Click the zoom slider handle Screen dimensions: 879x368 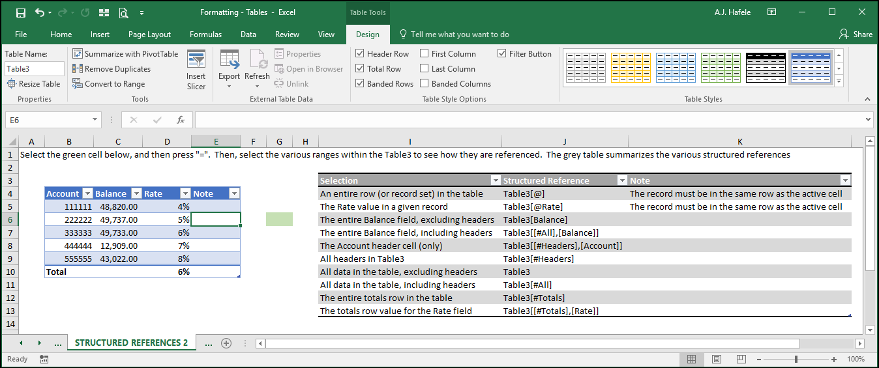pos(796,360)
